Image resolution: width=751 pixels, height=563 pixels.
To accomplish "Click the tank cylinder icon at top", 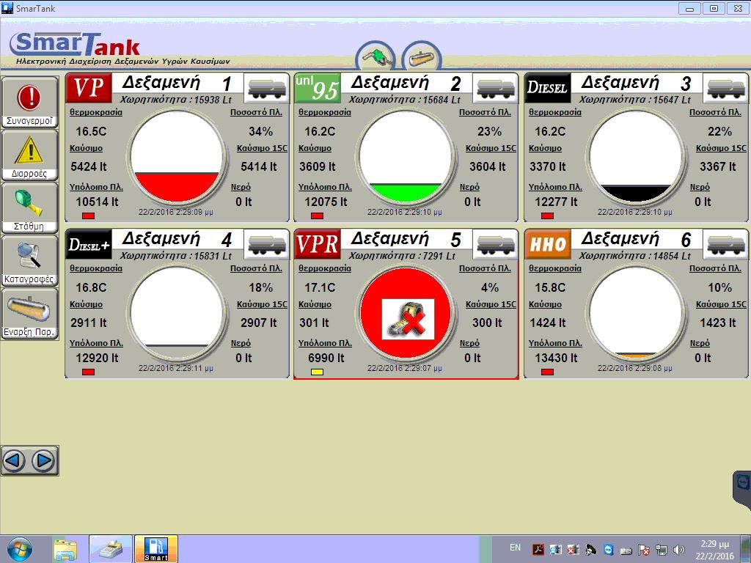I will click(422, 56).
